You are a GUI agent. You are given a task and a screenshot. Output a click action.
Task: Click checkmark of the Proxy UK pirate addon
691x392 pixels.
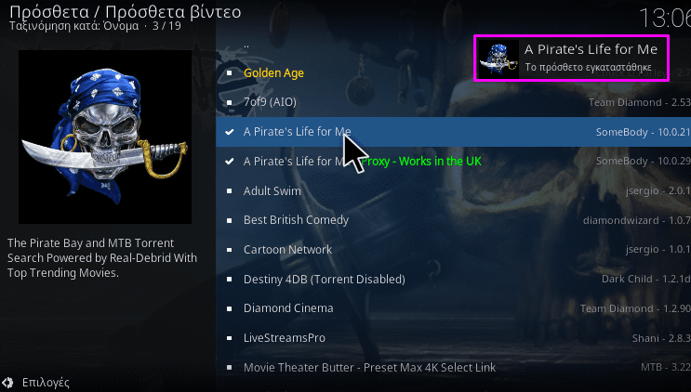tap(229, 161)
